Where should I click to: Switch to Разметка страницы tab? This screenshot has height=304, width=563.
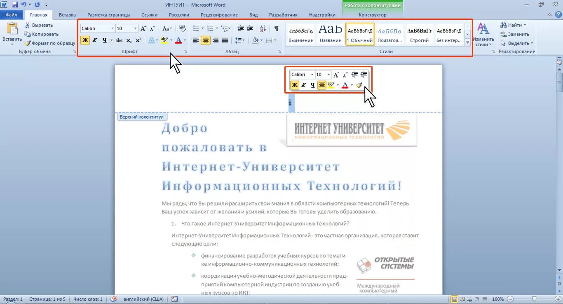click(x=108, y=15)
